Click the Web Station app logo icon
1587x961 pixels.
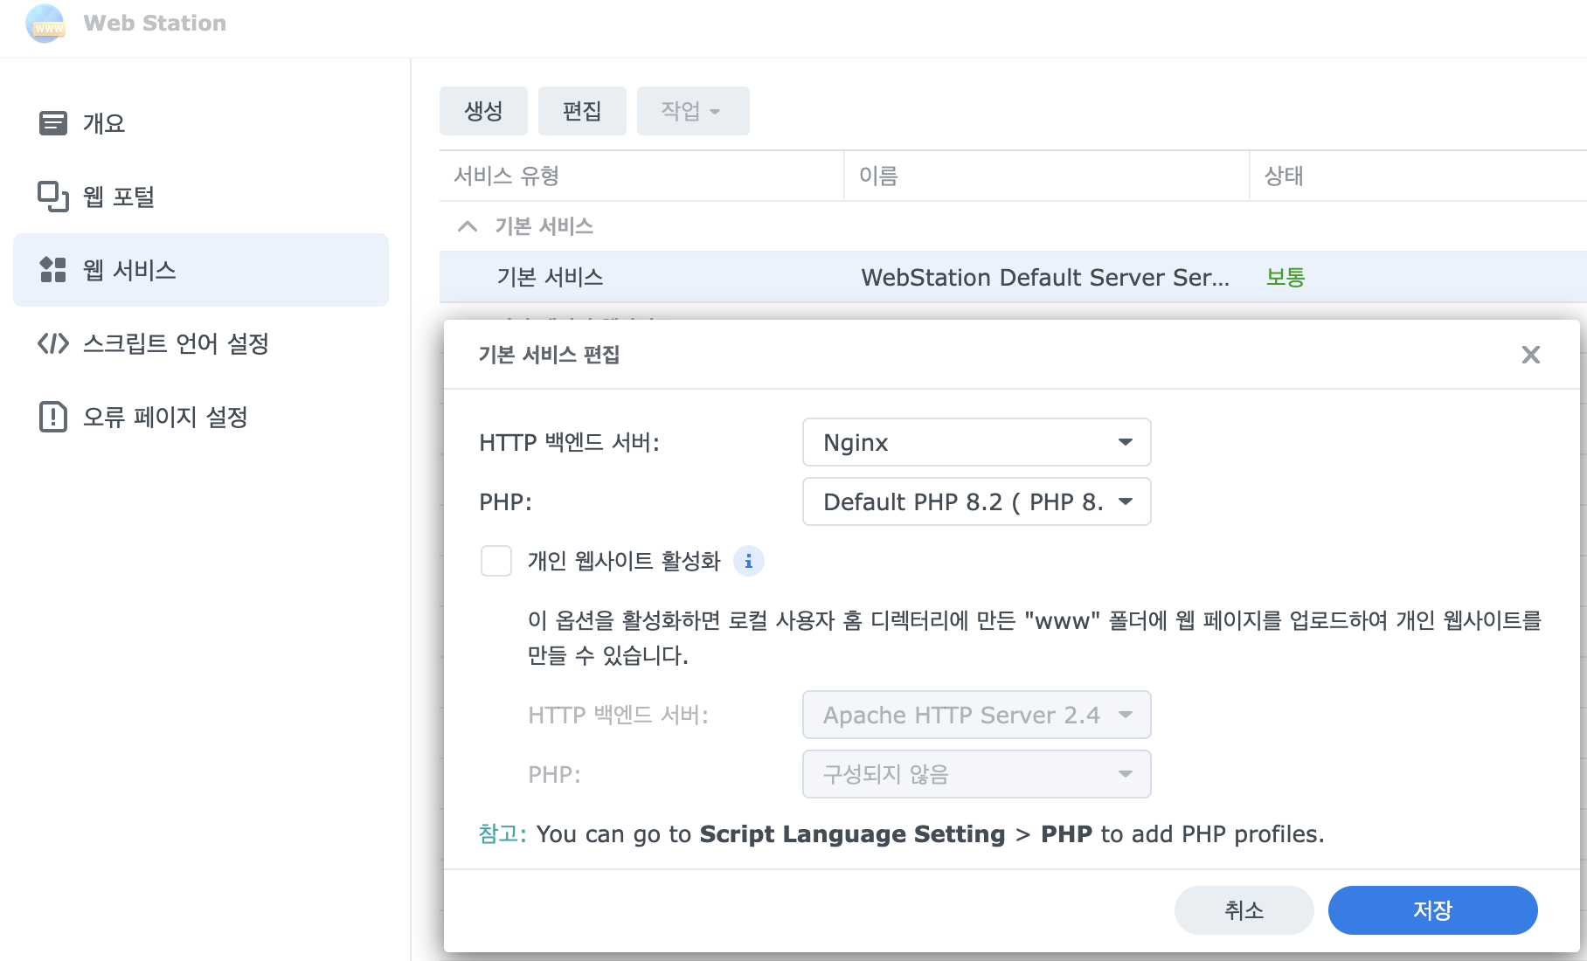(x=45, y=23)
